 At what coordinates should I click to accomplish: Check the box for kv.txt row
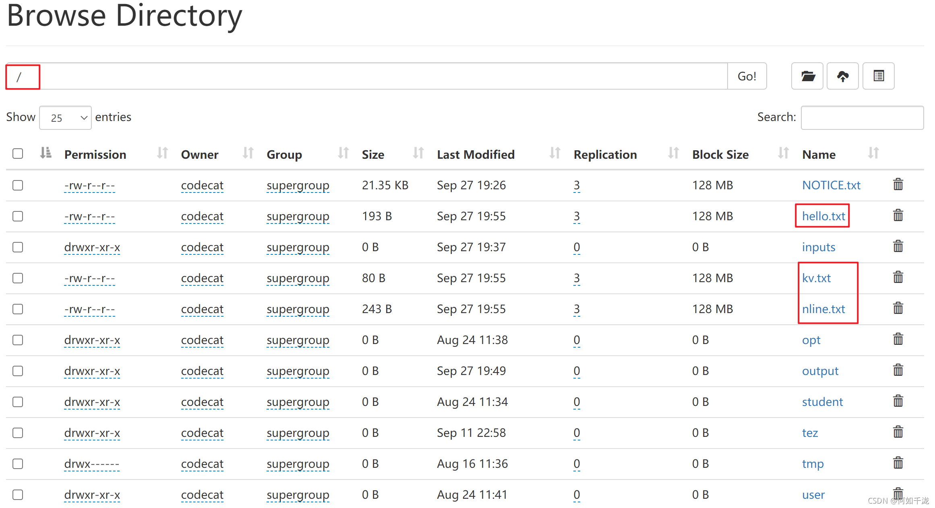coord(18,278)
